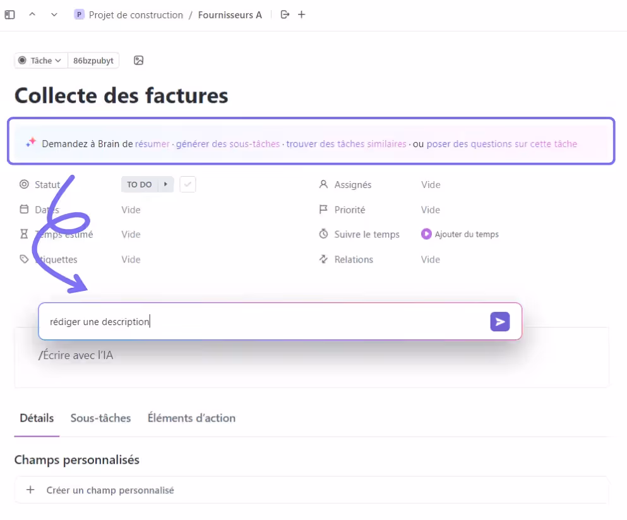
Task: Go to previous task with up chevron
Action: pyautogui.click(x=32, y=15)
